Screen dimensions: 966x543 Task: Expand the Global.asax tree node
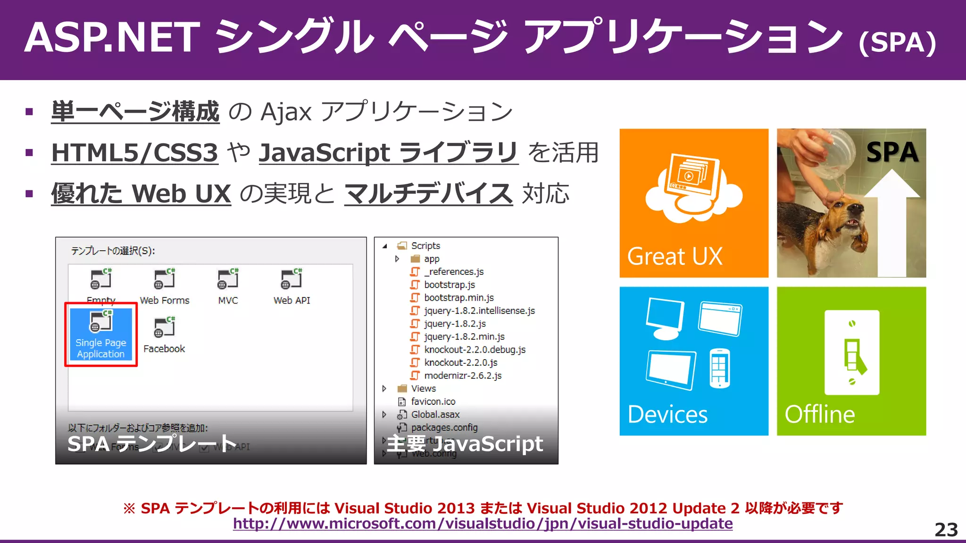tap(384, 414)
